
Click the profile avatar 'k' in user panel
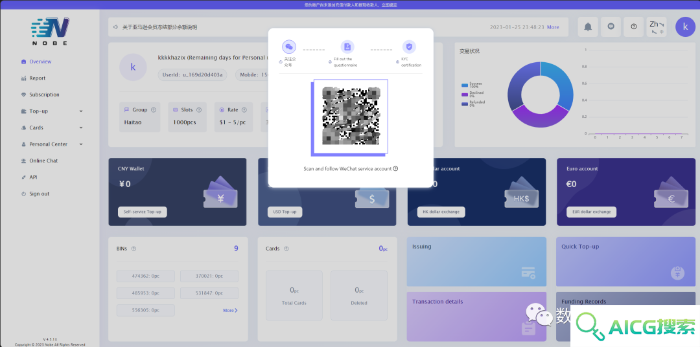tap(133, 67)
